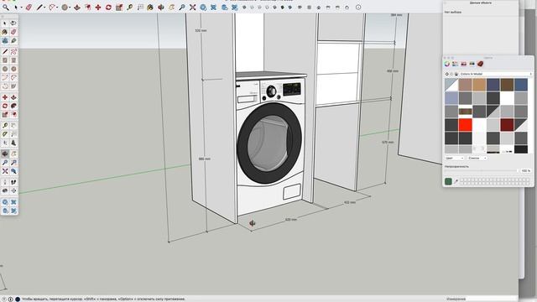Screen dimensions: 537x302
Task: Switch to color wheel tab in colors panel
Action: coord(447,64)
